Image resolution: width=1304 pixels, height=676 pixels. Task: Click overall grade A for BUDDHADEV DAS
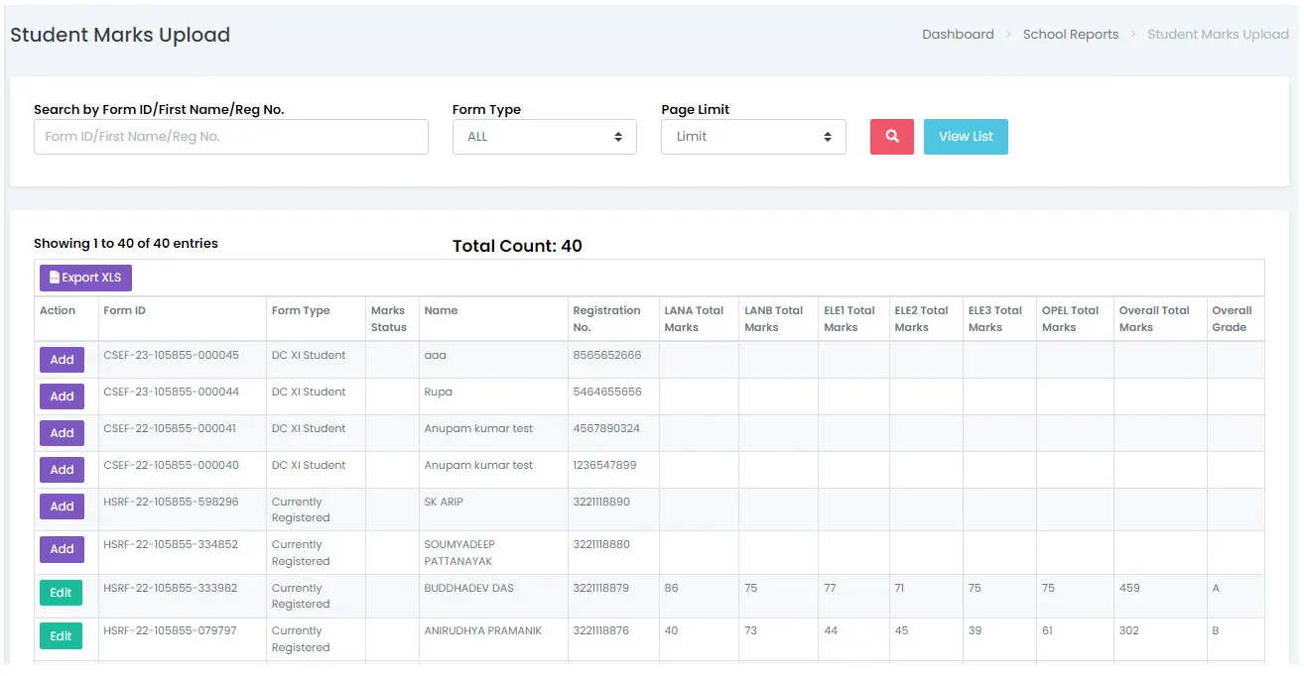tap(1216, 588)
